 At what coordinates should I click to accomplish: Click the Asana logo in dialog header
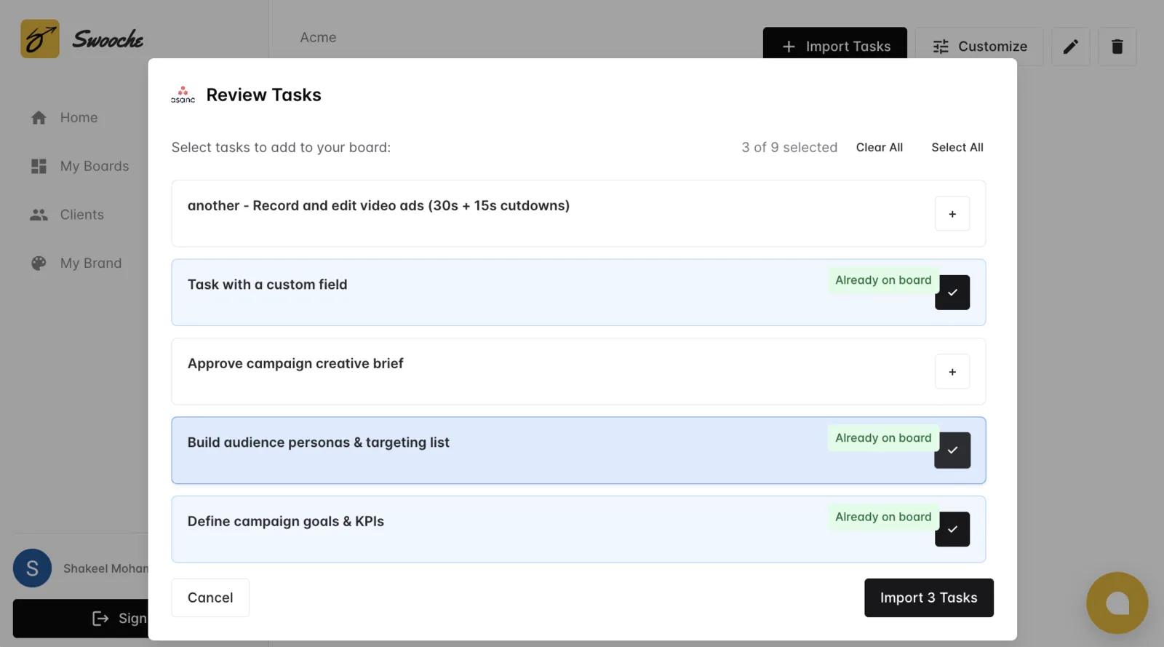pos(183,95)
